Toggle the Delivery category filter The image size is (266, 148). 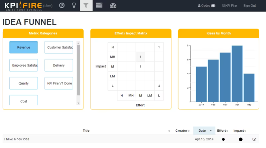pyautogui.click(x=59, y=65)
